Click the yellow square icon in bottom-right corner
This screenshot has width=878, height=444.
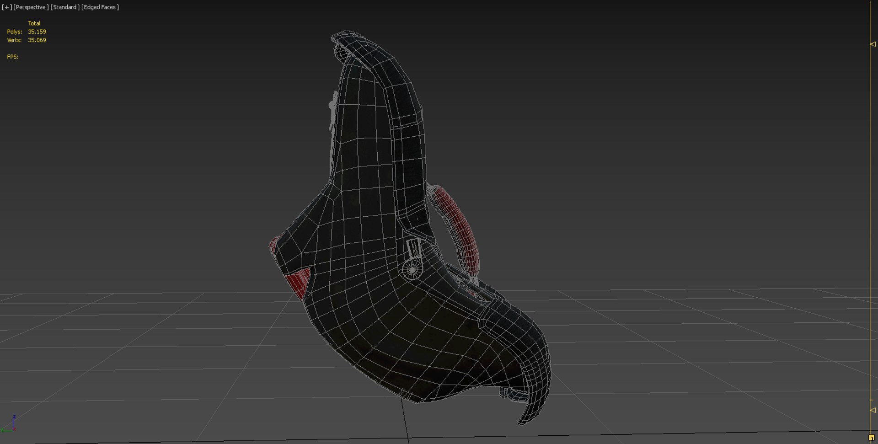point(871,438)
